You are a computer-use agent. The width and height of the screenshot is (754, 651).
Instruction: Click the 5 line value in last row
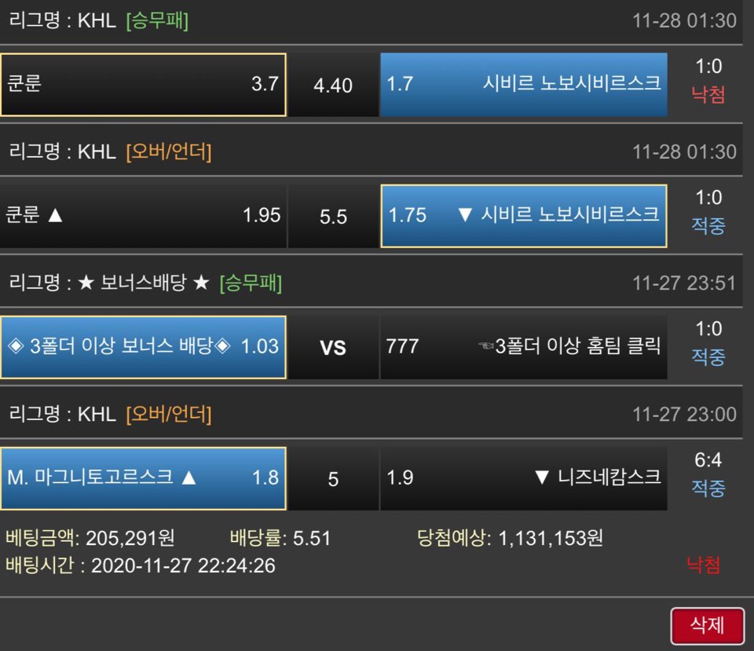click(x=333, y=479)
